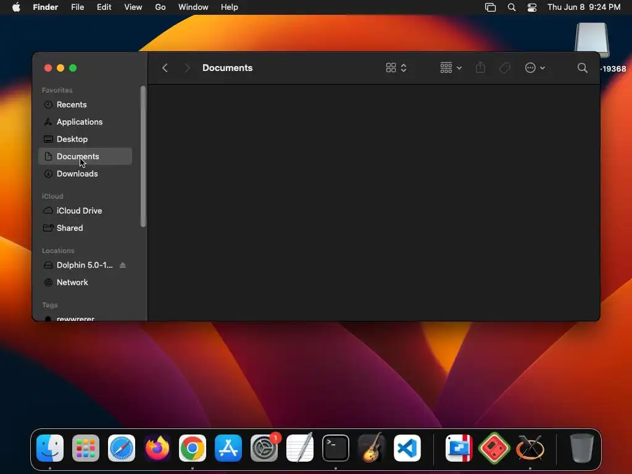Open Applications from the sidebar
The width and height of the screenshot is (632, 474).
pos(85,122)
